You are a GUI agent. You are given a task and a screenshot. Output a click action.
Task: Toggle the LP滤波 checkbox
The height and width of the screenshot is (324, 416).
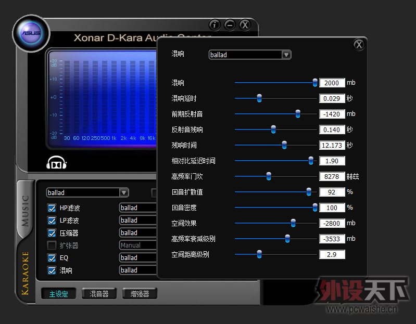tap(52, 221)
